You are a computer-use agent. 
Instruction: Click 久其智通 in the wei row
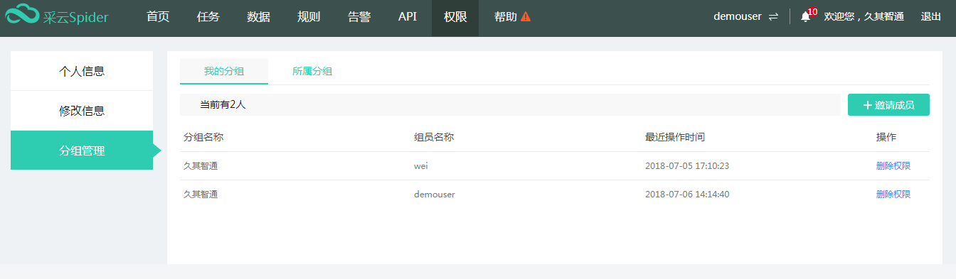coord(201,166)
